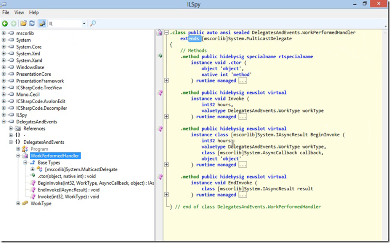Select ICSharpCode.TreeView assembly

pyautogui.click(x=39, y=88)
